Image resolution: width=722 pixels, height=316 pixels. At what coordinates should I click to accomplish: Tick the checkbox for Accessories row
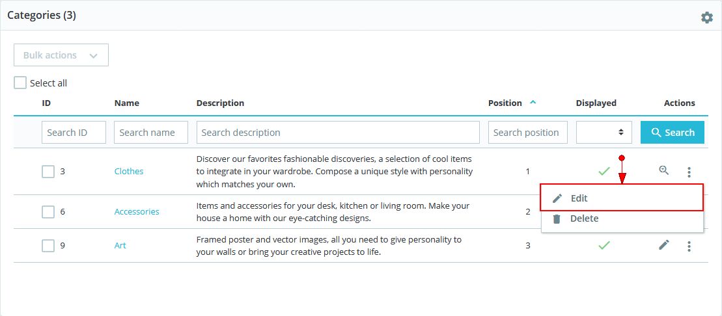point(48,212)
